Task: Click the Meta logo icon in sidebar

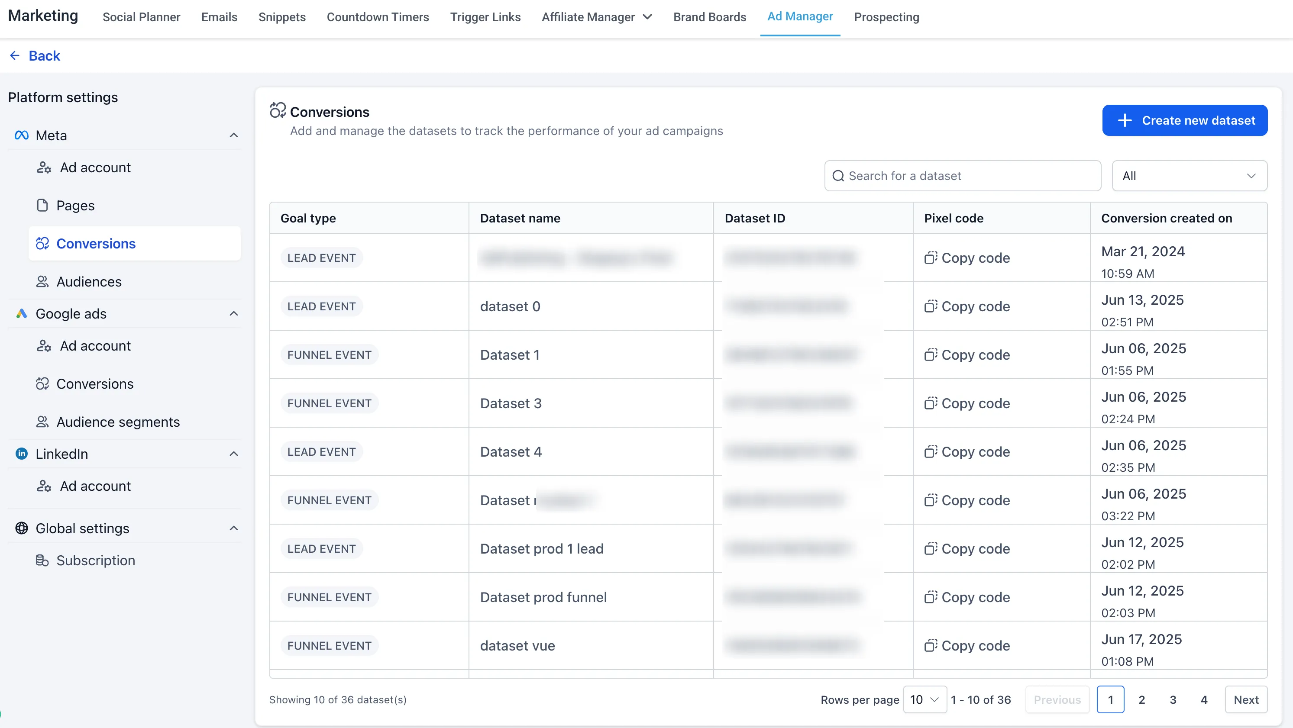Action: tap(21, 135)
